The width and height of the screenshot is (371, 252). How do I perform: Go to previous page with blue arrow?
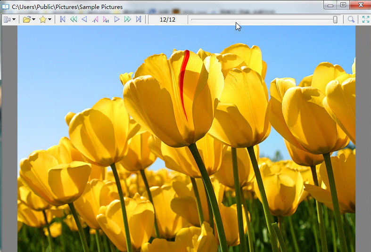pyautogui.click(x=84, y=19)
